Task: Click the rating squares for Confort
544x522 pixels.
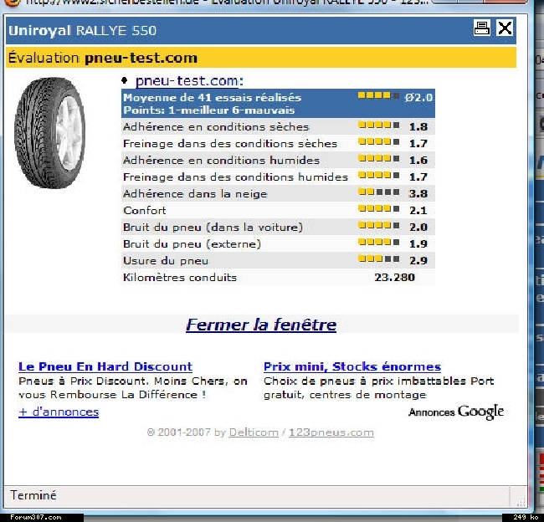Action: 378,208
